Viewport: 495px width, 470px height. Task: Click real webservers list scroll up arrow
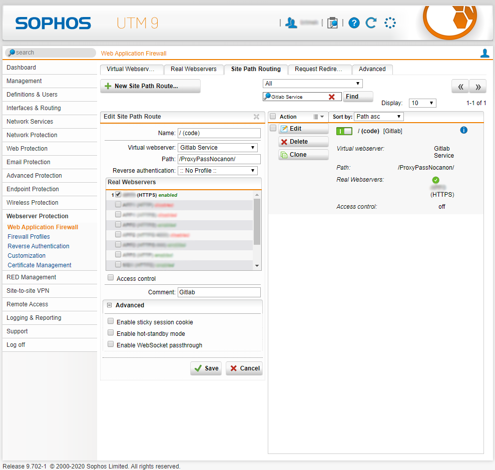pos(257,195)
